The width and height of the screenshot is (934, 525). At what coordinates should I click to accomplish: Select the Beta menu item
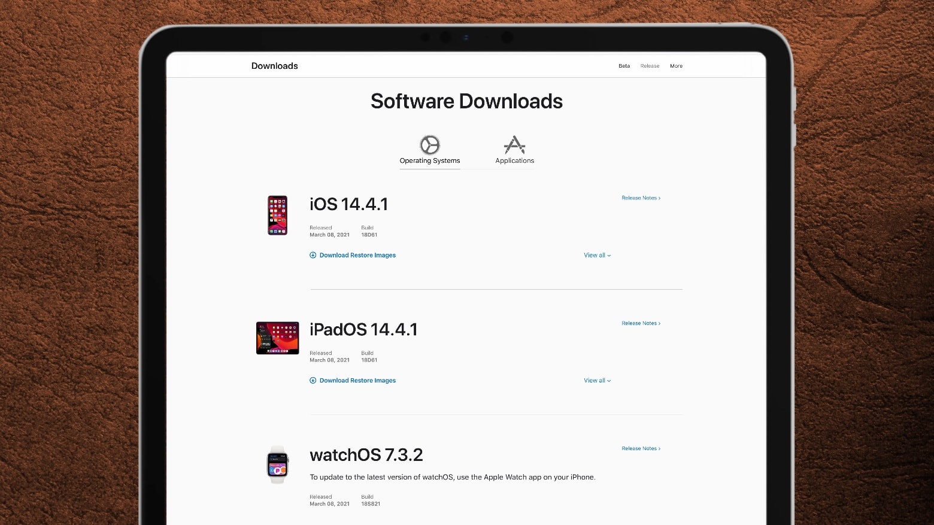coord(624,66)
